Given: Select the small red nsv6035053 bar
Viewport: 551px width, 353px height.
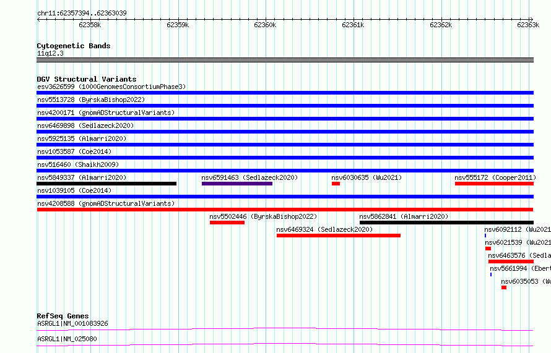Looking at the screenshot, I should click(x=504, y=287).
